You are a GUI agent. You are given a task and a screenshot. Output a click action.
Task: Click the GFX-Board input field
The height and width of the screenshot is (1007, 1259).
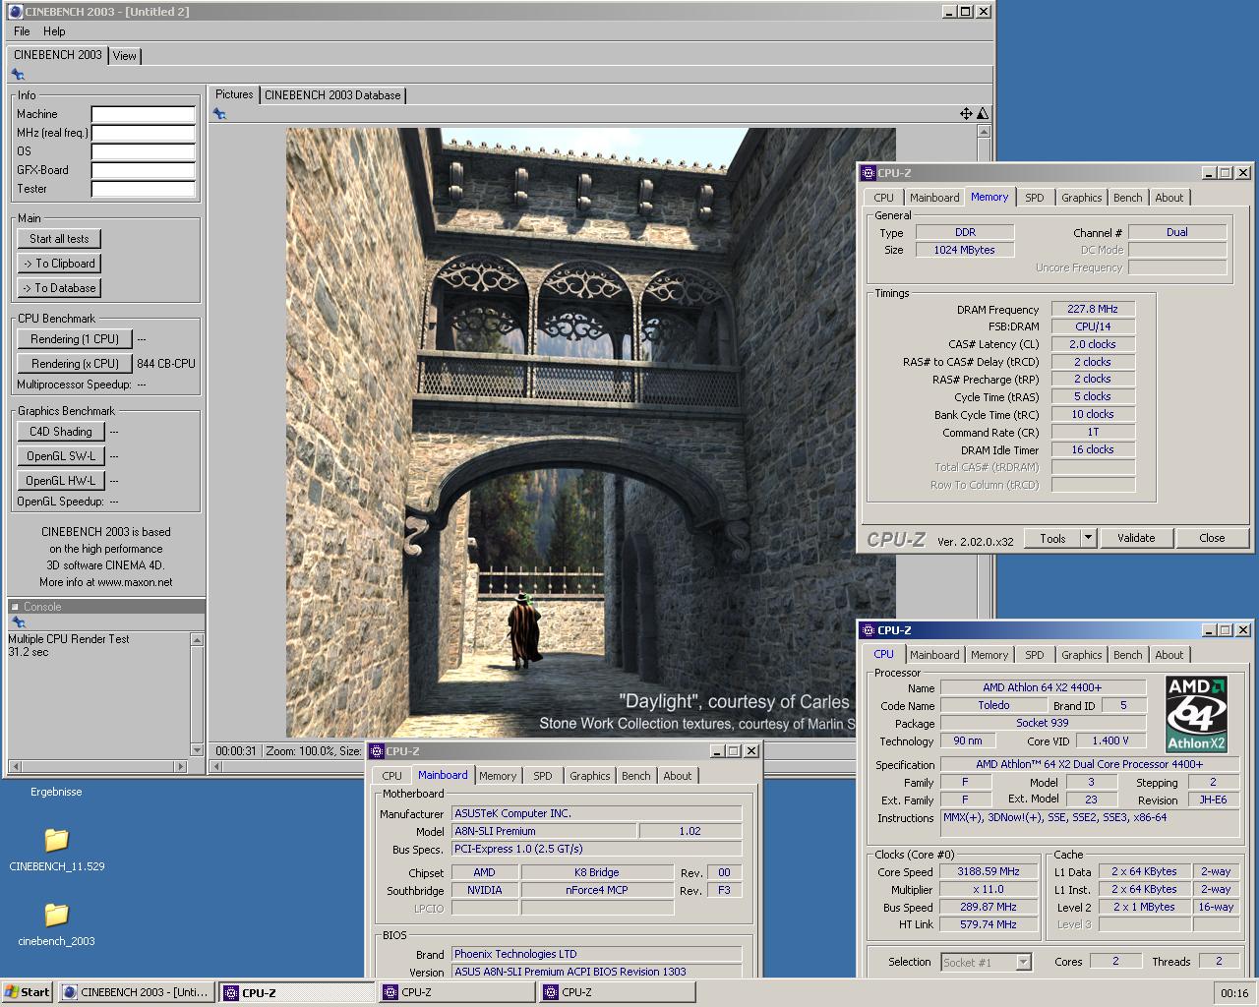143,170
